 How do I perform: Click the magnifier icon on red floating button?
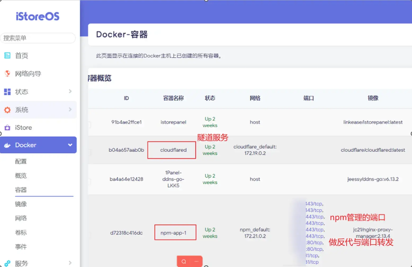click(x=184, y=261)
